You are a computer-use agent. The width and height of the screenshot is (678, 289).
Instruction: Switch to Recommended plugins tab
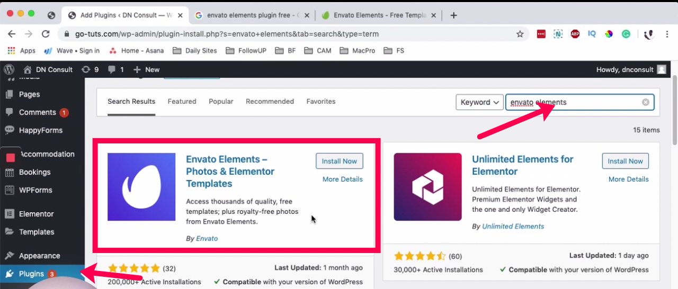[x=270, y=102]
